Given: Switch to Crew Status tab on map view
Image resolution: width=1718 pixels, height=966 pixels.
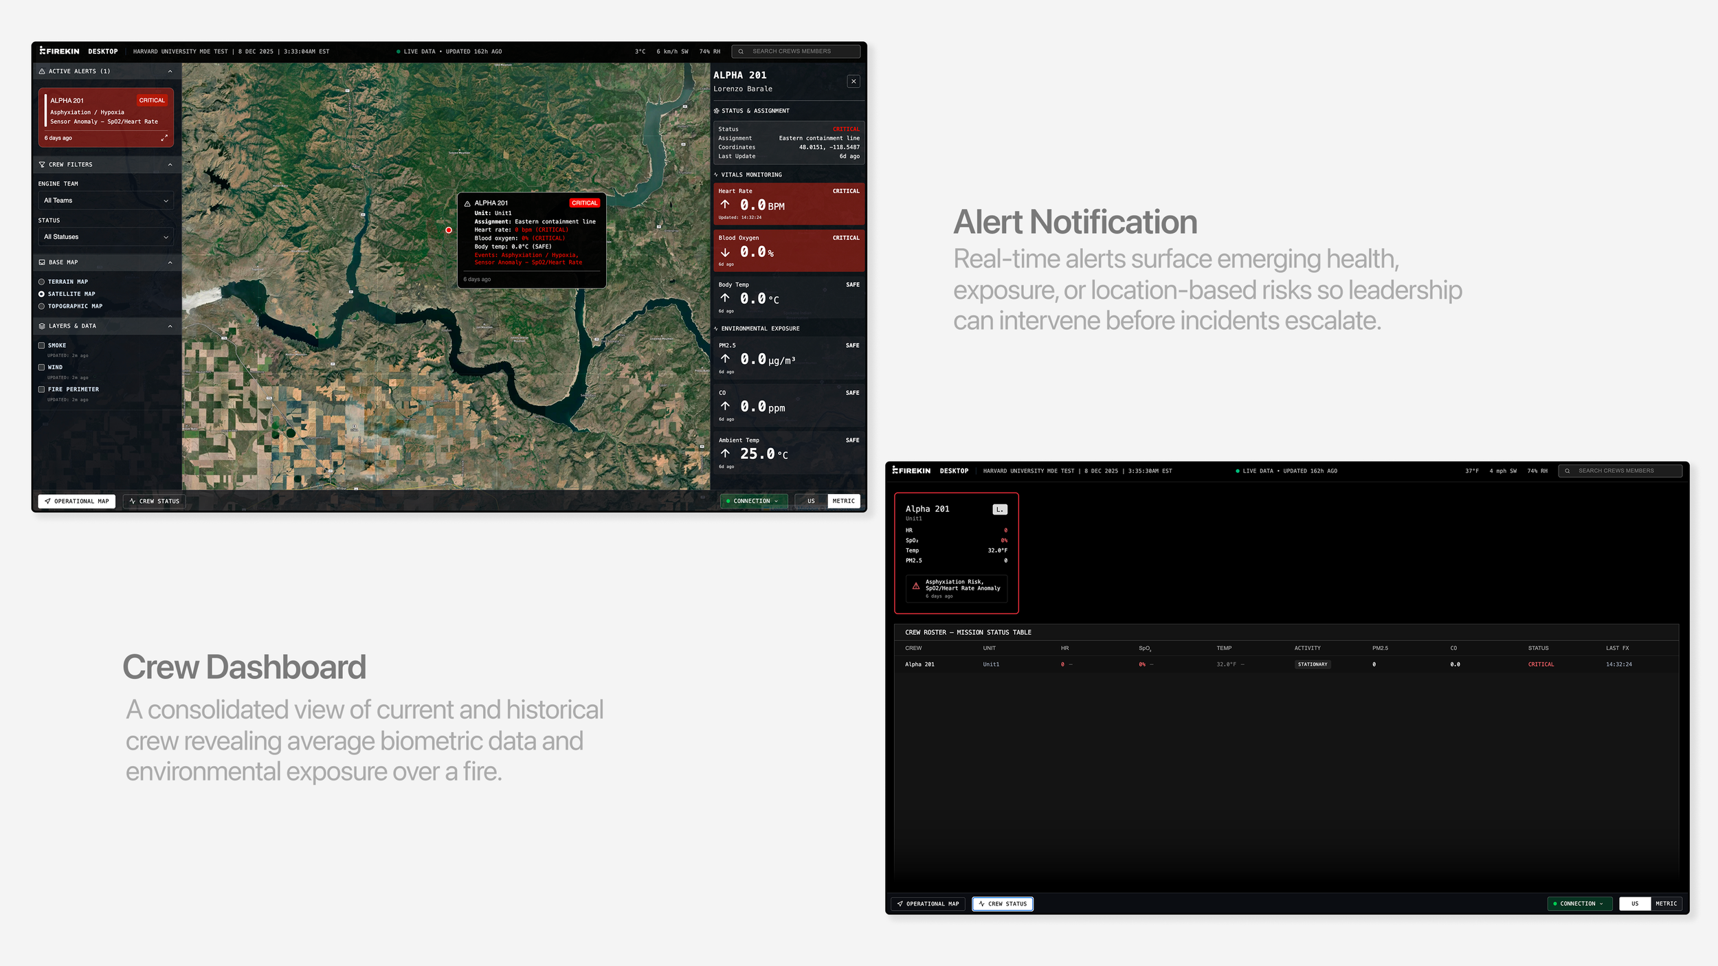Looking at the screenshot, I should (155, 502).
